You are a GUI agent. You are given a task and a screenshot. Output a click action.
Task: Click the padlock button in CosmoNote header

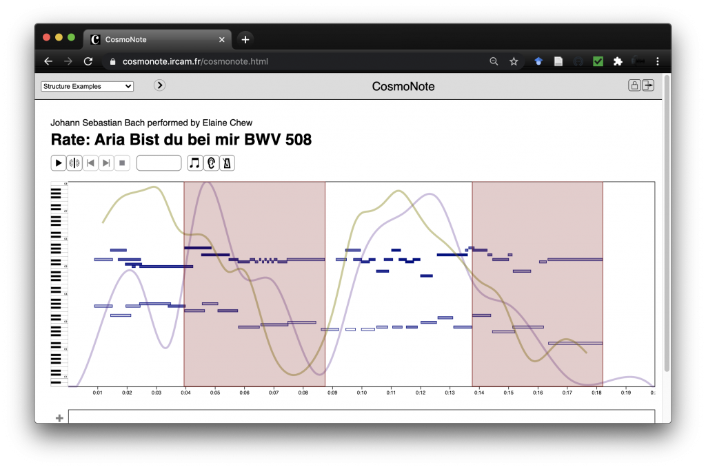634,85
